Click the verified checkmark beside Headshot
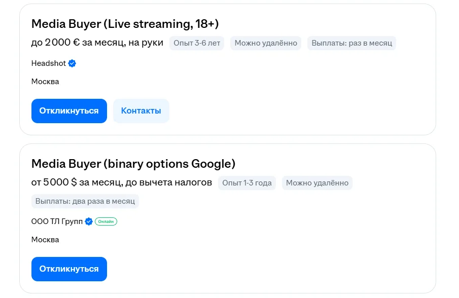 coord(72,63)
